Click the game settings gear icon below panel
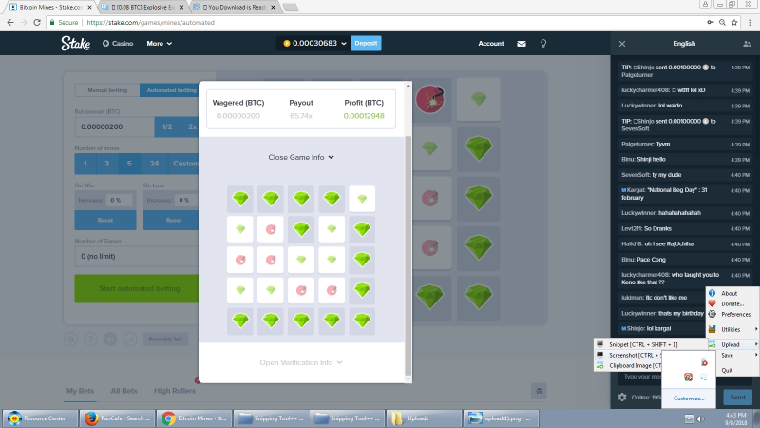The height and width of the screenshot is (428, 760). (x=70, y=340)
